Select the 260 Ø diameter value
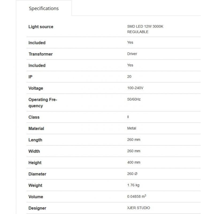Viewport: 214px width, 214px height. coord(132,174)
